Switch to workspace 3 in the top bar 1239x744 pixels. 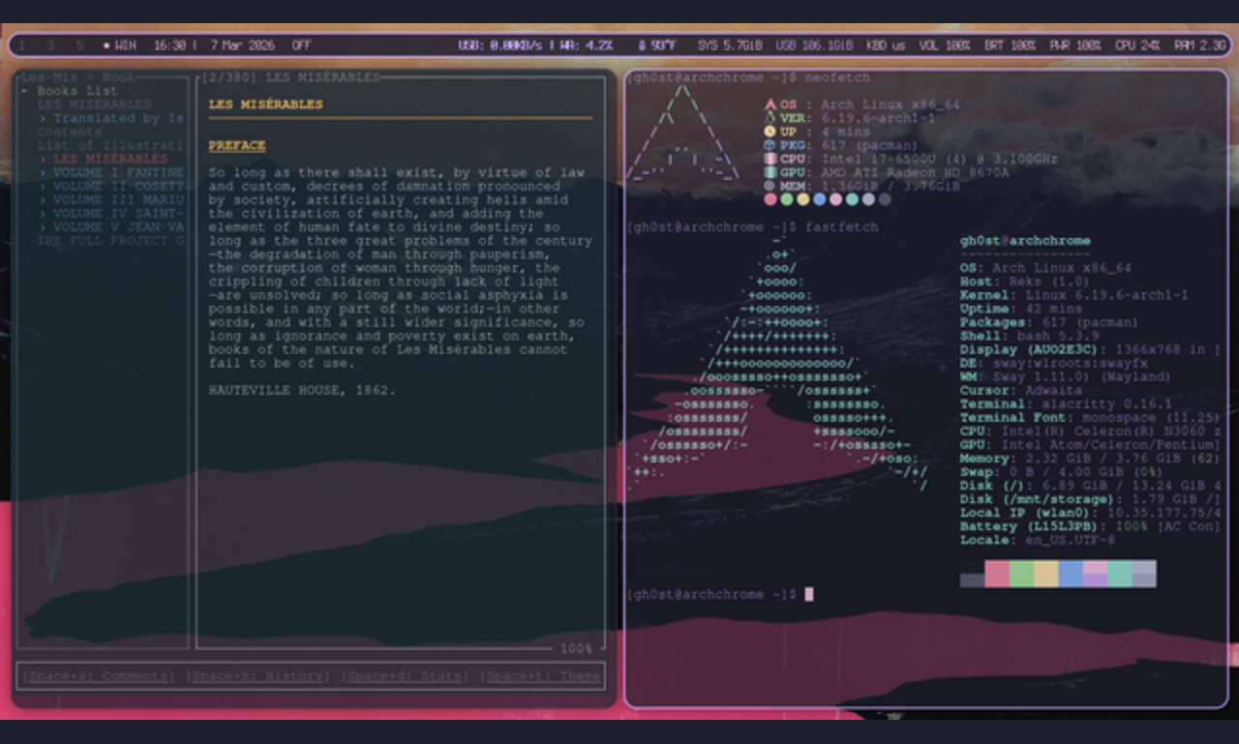[x=51, y=45]
